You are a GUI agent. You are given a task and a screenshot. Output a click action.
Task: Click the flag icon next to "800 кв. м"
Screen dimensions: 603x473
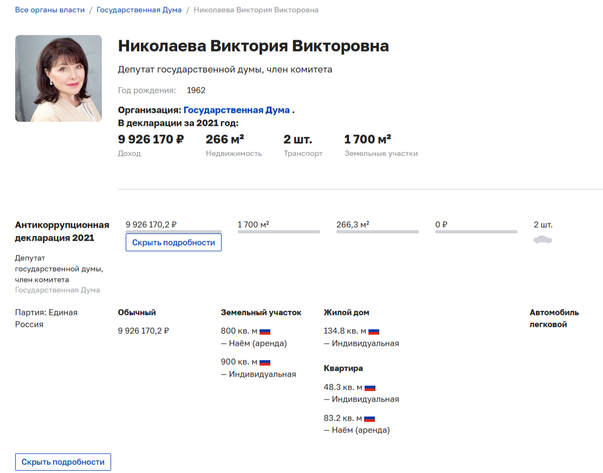click(265, 332)
